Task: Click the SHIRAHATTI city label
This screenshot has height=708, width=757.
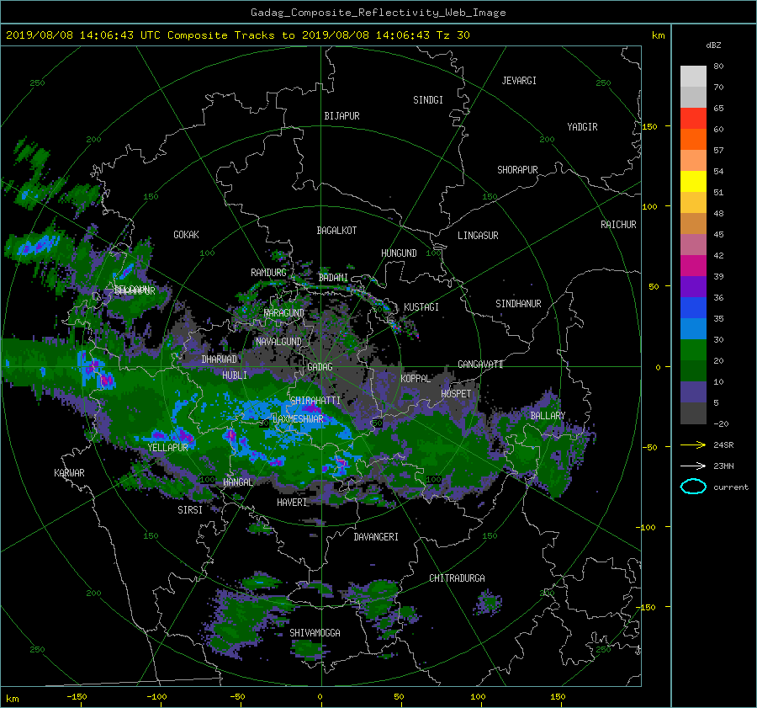Action: (x=315, y=401)
